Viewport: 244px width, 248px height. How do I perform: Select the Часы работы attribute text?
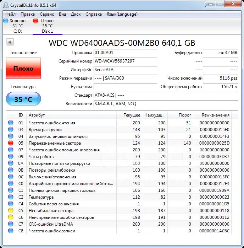(41, 157)
